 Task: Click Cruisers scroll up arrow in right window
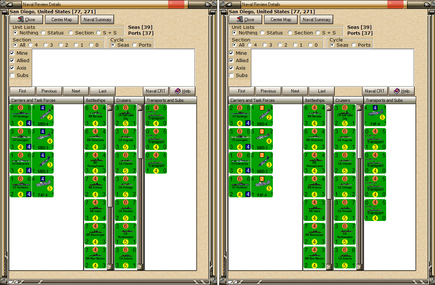coord(359,107)
